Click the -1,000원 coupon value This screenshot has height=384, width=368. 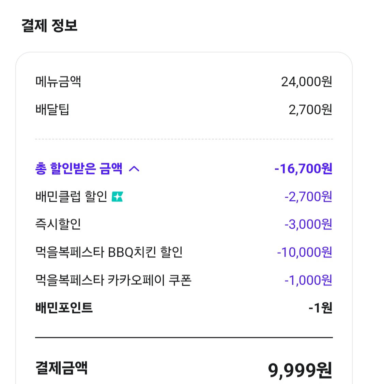(308, 280)
